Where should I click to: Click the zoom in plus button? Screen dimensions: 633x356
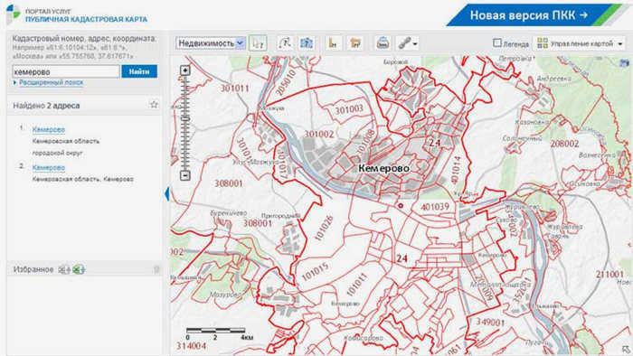[x=184, y=70]
